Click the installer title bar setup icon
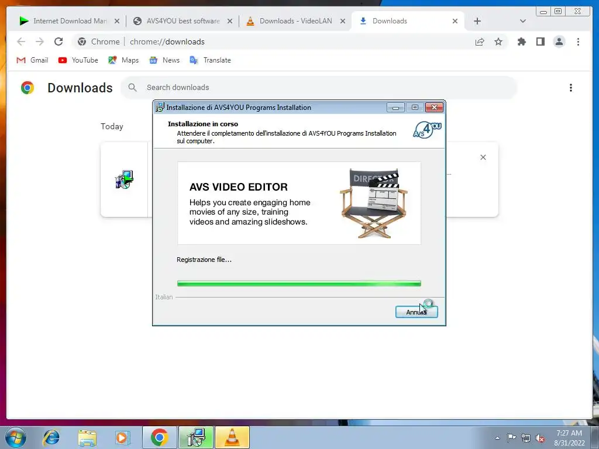599x449 pixels. click(160, 108)
